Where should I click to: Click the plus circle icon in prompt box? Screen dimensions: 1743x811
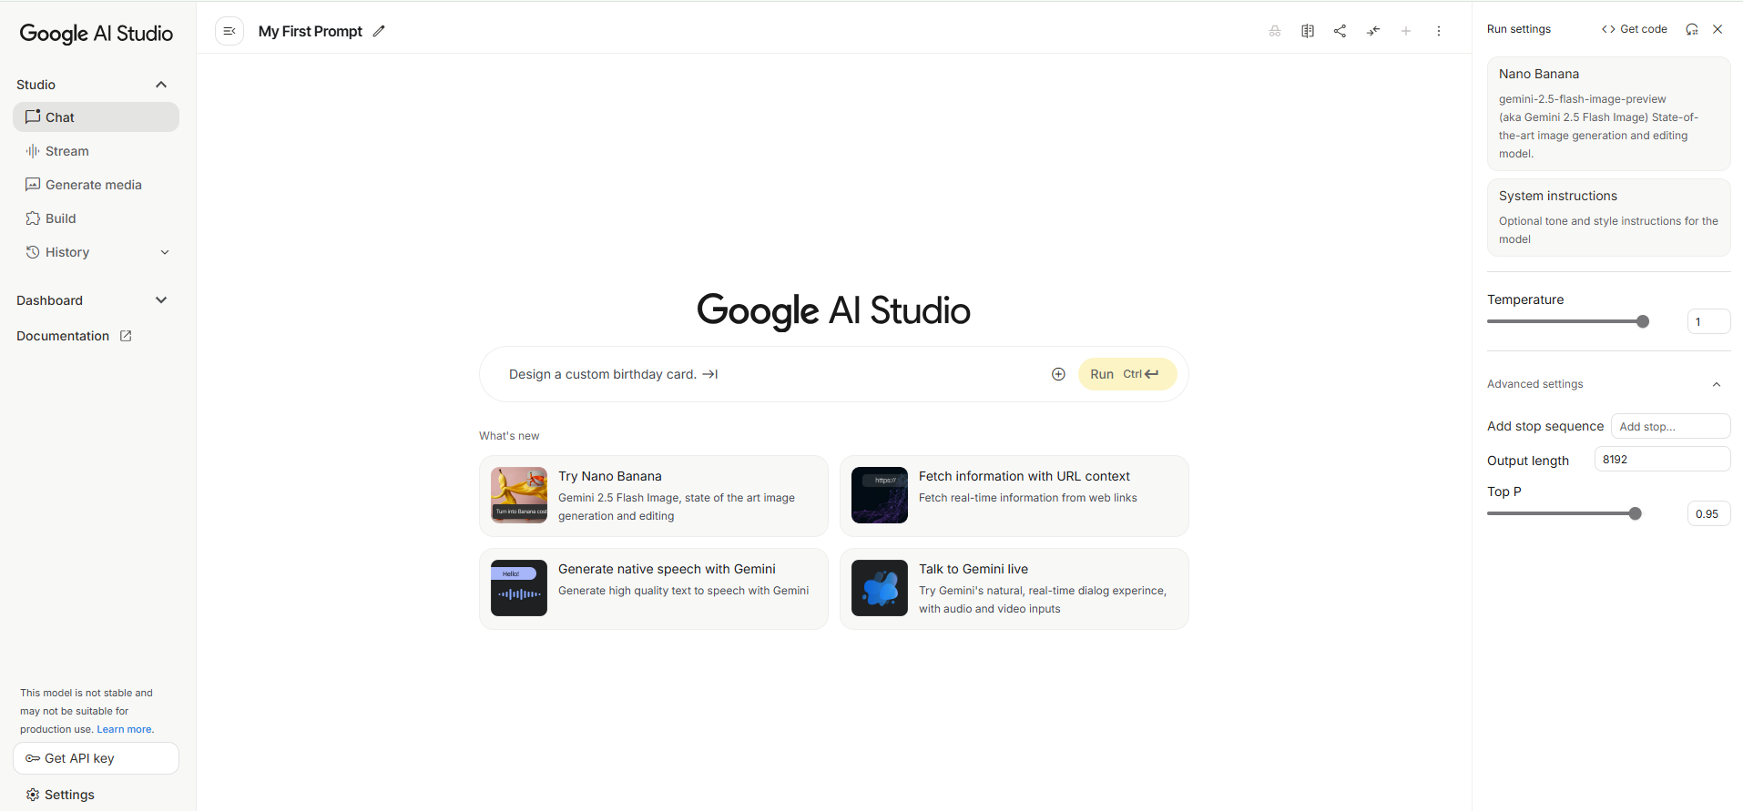pos(1058,374)
